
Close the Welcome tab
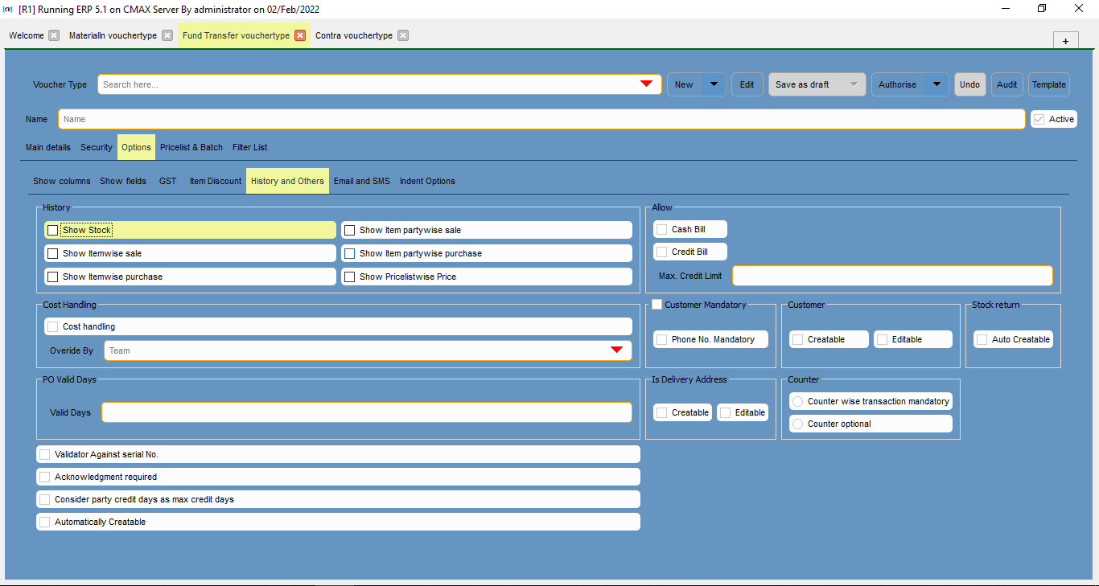54,35
